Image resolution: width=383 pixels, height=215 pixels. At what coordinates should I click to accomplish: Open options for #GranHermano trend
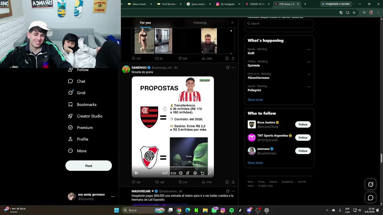[x=309, y=74]
